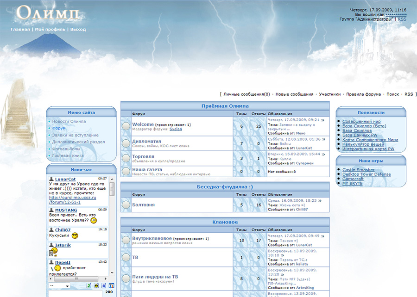This screenshot has height=297, width=417.
Task: Click user icon next to LunarCat in chat
Action: point(51,179)
